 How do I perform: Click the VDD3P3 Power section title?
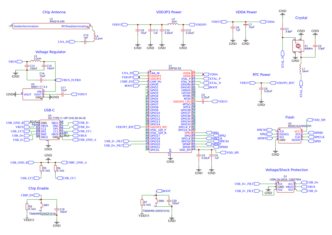169,12
